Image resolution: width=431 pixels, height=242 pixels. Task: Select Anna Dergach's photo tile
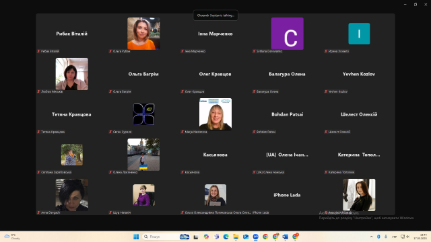[72, 195]
